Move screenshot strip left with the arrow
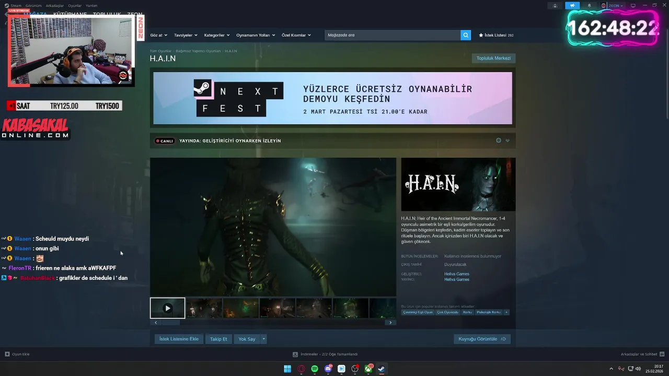 tap(156, 323)
